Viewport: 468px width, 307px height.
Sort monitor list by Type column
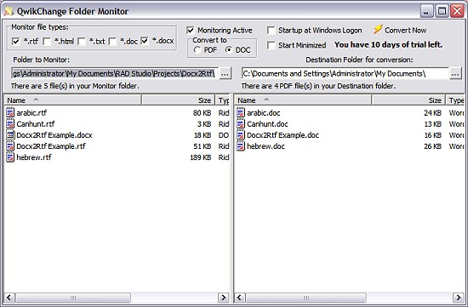coord(222,100)
